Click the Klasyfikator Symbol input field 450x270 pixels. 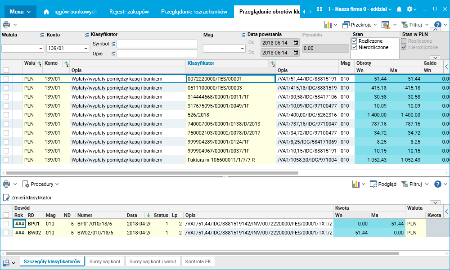click(157, 44)
